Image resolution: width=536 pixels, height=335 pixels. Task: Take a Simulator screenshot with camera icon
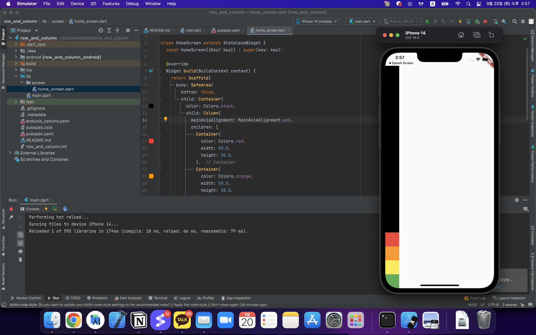[477, 35]
